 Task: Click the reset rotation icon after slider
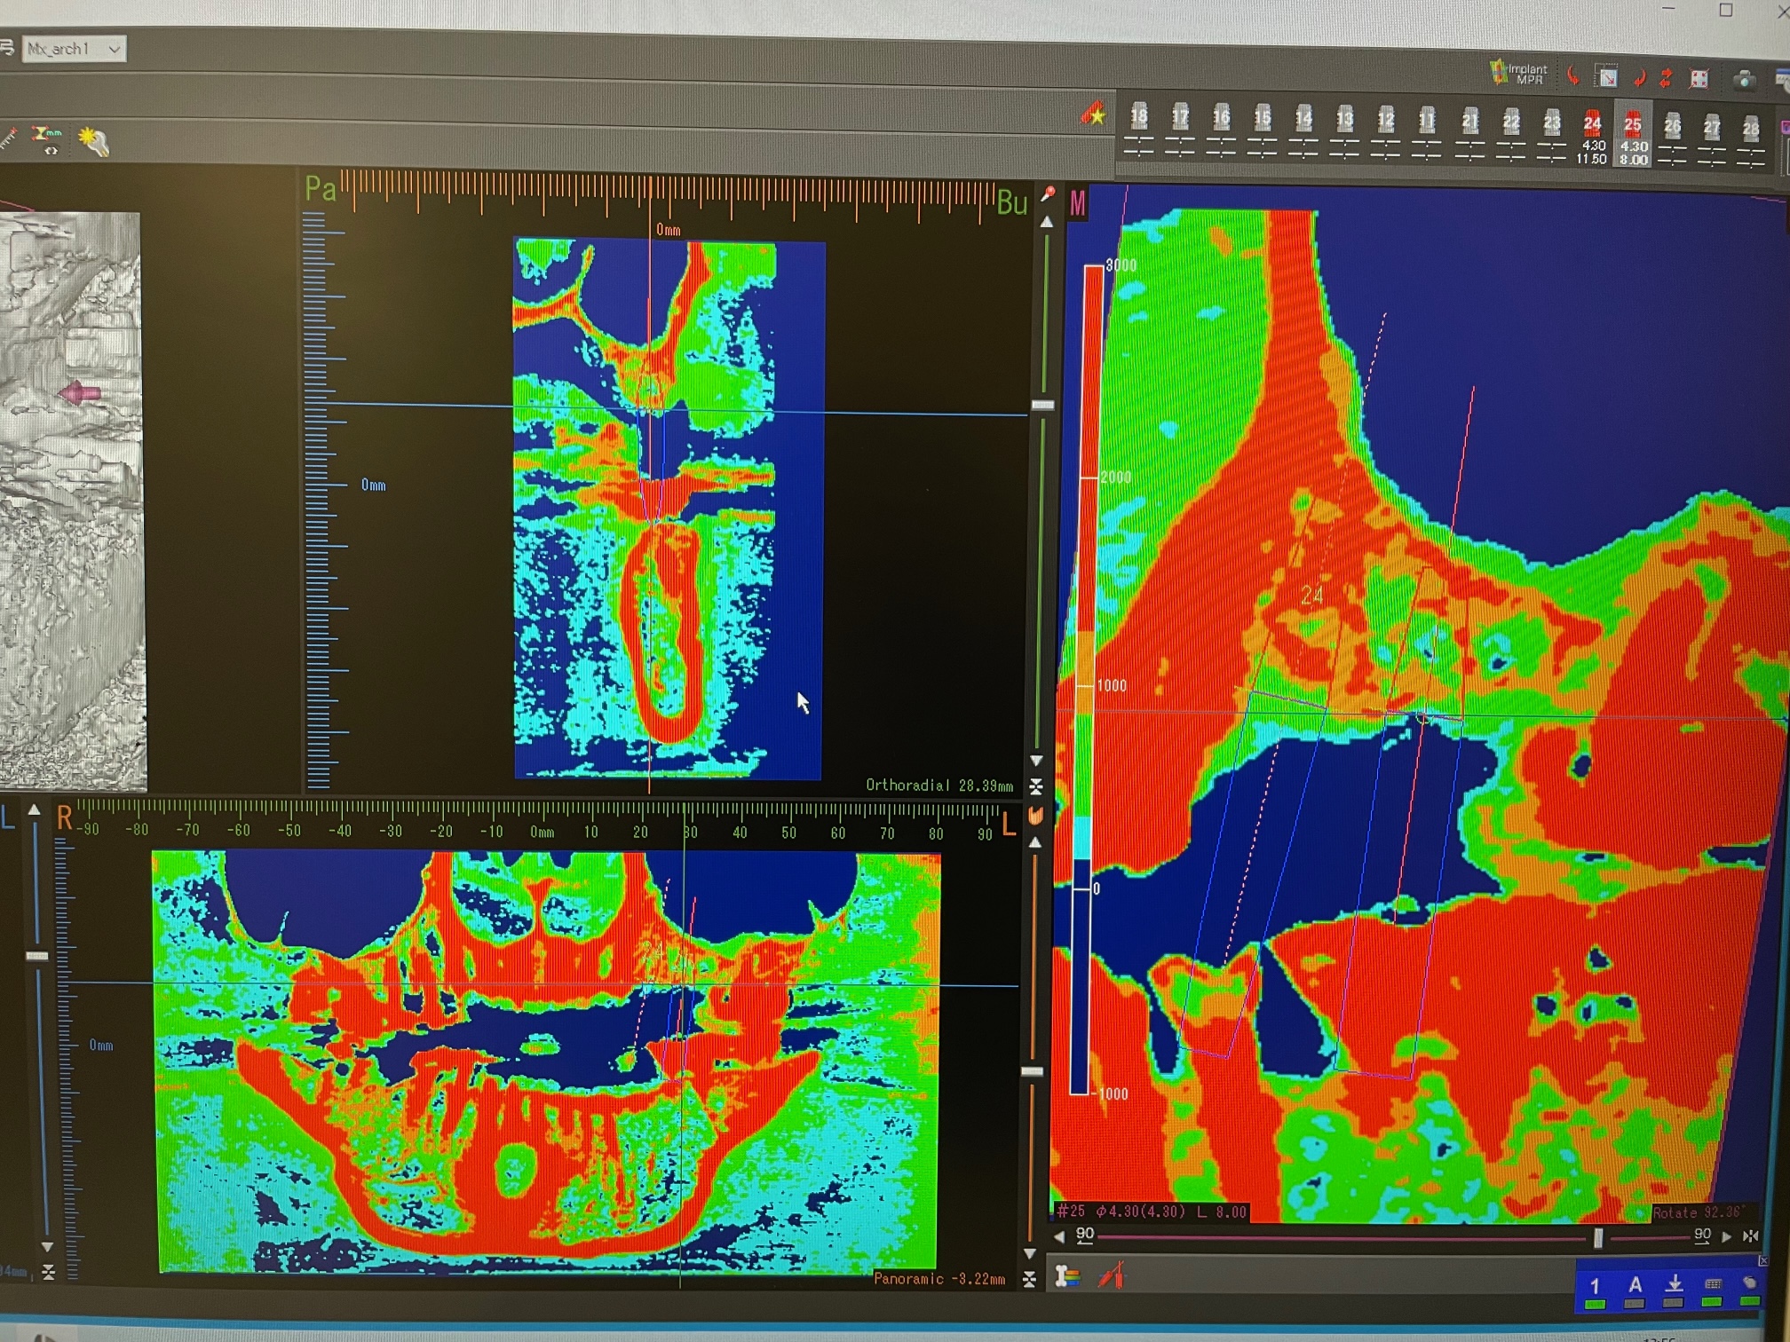point(1751,1235)
